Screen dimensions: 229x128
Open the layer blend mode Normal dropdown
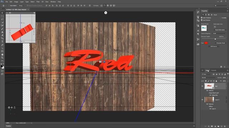208,78
